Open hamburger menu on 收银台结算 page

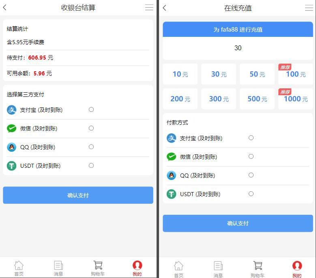coord(149,7)
